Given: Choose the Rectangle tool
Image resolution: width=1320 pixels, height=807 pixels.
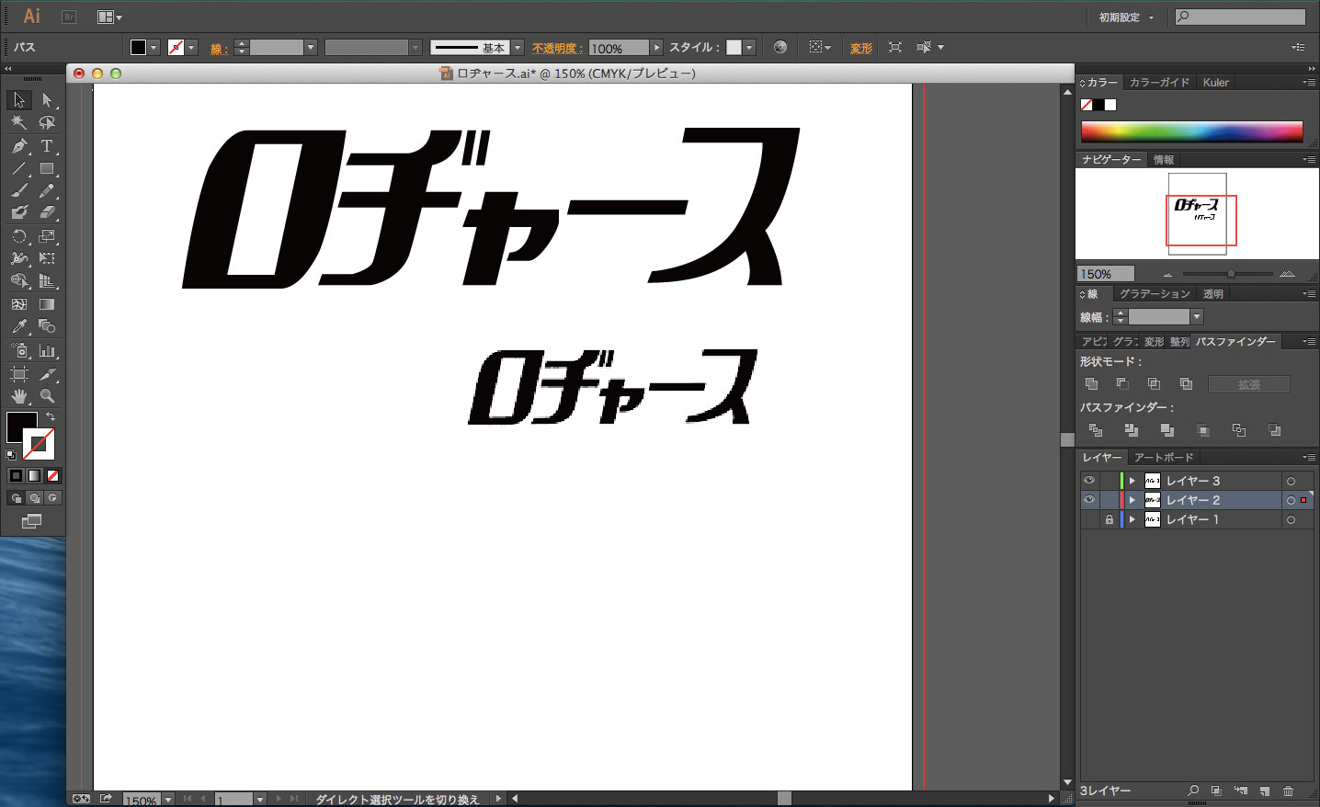Looking at the screenshot, I should pos(47,169).
